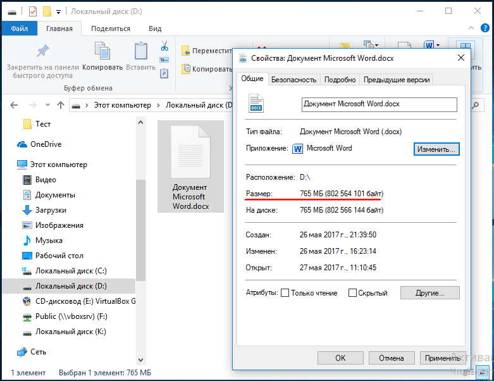The width and height of the screenshot is (494, 381).
Task: Click the large icons view toggle in status bar
Action: (483, 373)
